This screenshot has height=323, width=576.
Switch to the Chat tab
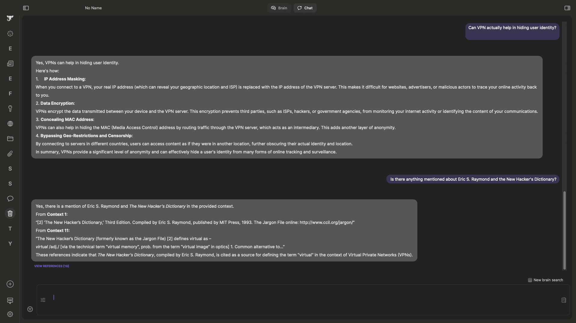click(x=305, y=8)
